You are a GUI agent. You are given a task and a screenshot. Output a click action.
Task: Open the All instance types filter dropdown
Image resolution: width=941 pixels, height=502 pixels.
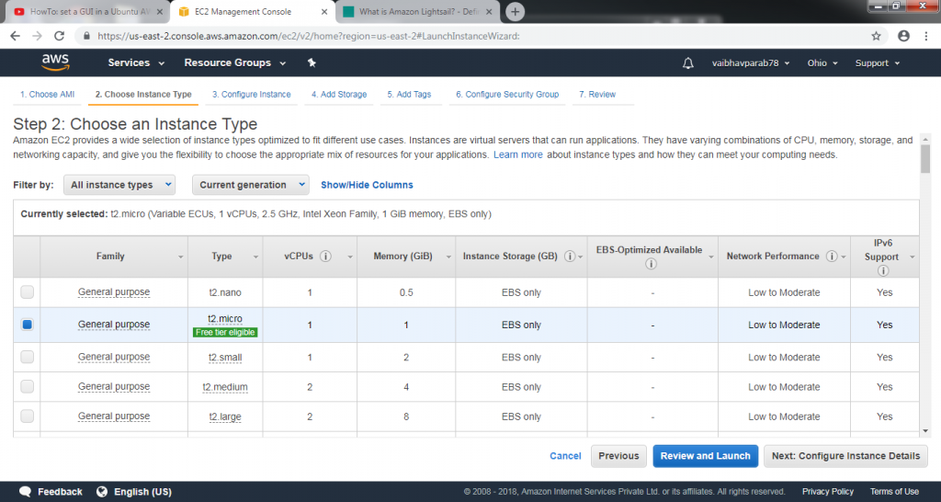[x=119, y=185]
